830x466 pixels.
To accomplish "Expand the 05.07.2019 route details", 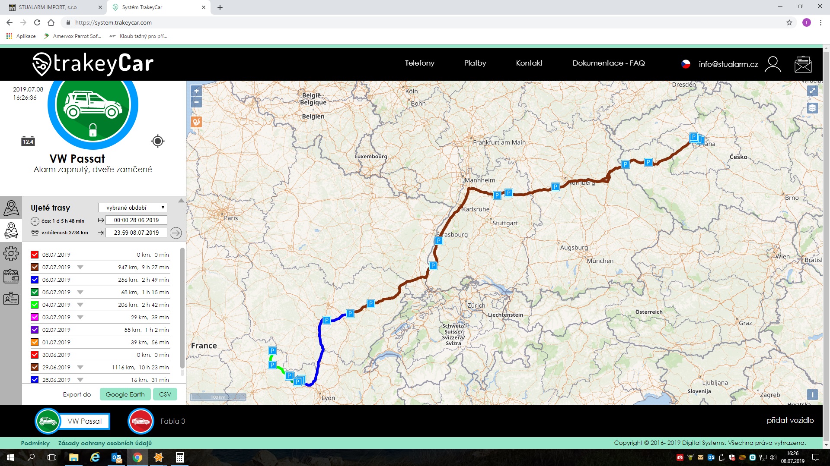I will [x=80, y=293].
